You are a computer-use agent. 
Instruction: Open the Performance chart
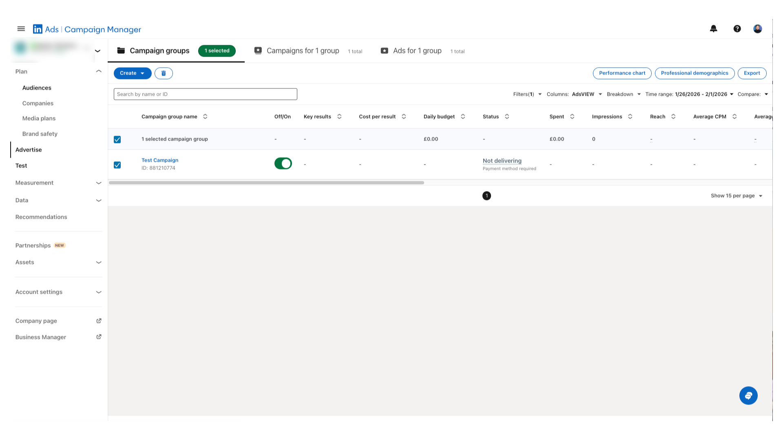click(x=622, y=73)
